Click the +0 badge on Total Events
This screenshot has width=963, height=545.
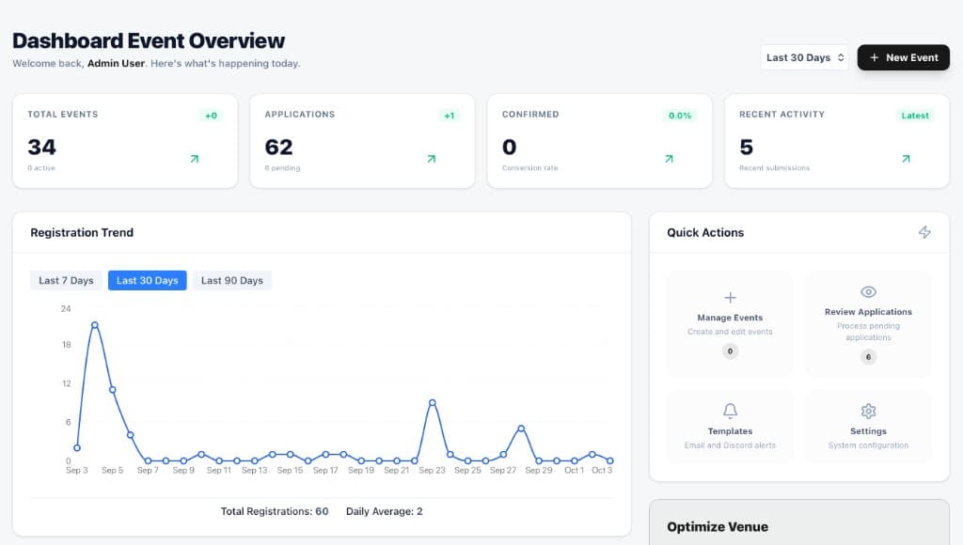click(211, 116)
